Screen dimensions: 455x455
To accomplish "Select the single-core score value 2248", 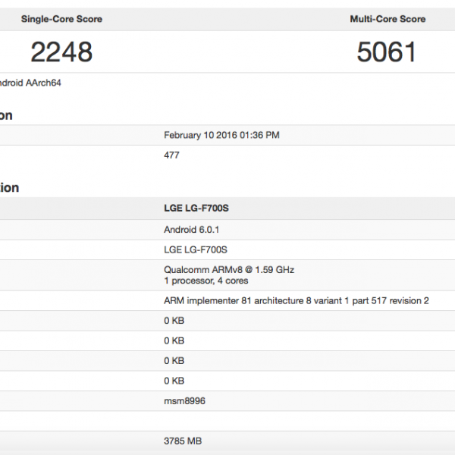I will point(61,52).
